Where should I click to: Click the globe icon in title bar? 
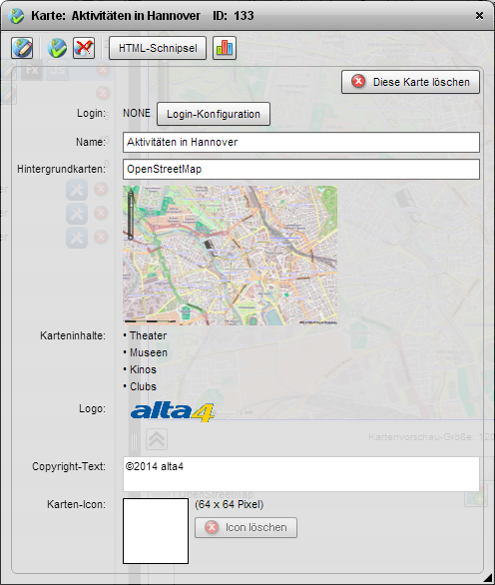pyautogui.click(x=16, y=16)
